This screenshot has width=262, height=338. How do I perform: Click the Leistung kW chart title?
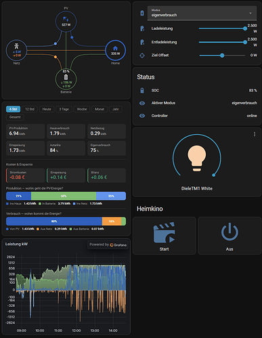point(16,244)
